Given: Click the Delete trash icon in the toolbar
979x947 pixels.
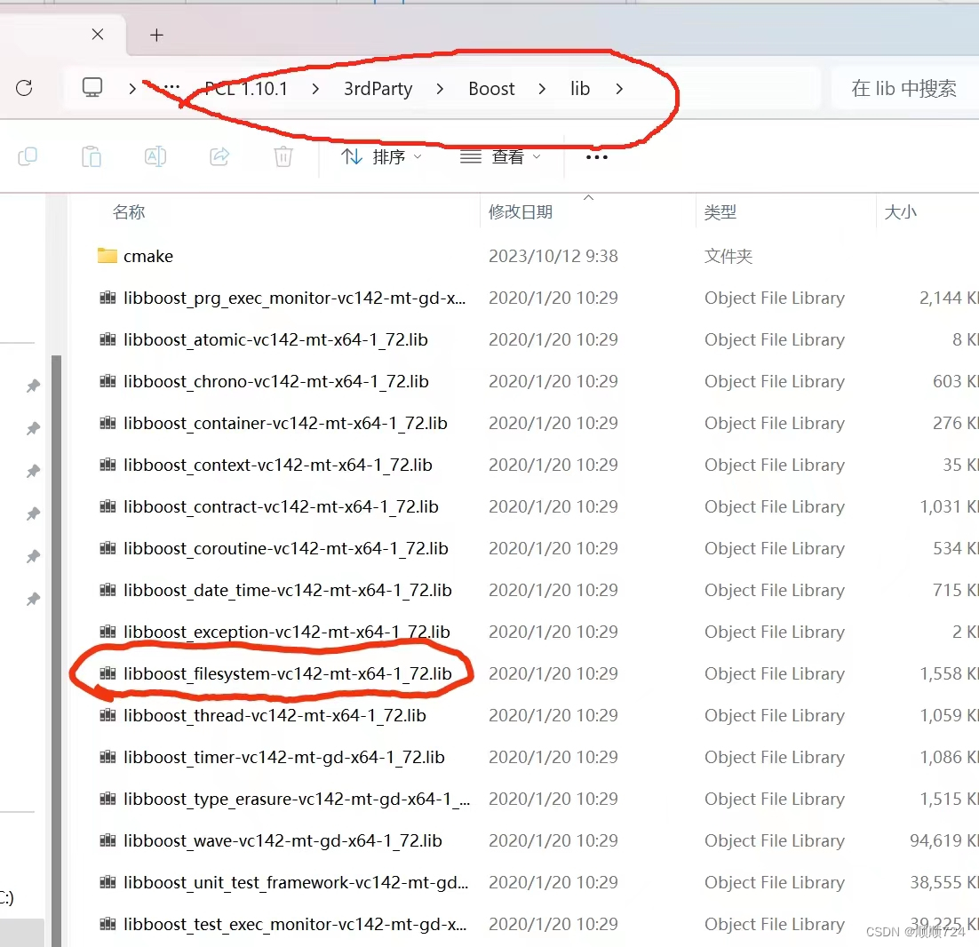Looking at the screenshot, I should point(283,156).
